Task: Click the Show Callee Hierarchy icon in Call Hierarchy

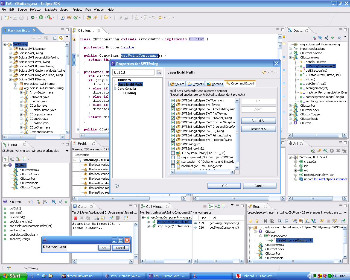Action: click(217, 206)
